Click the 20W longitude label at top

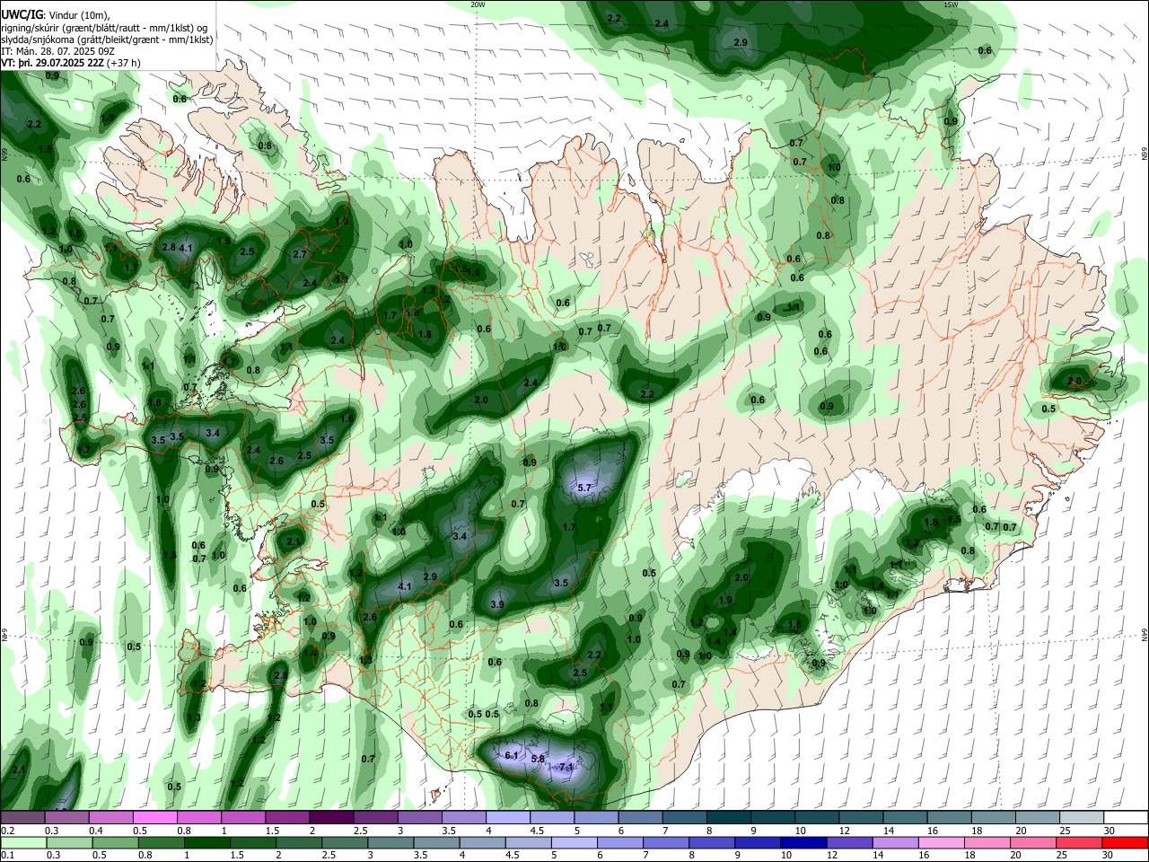pos(478,4)
